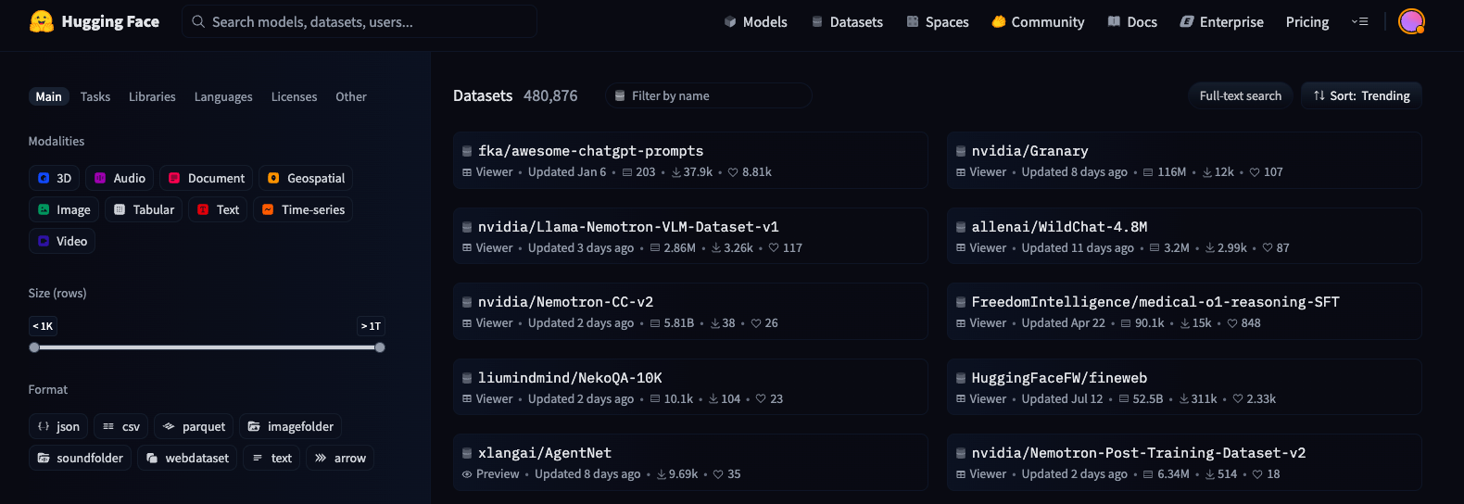Viewport: 1464px width, 504px height.
Task: Open the Pricing page
Action: tap(1307, 21)
